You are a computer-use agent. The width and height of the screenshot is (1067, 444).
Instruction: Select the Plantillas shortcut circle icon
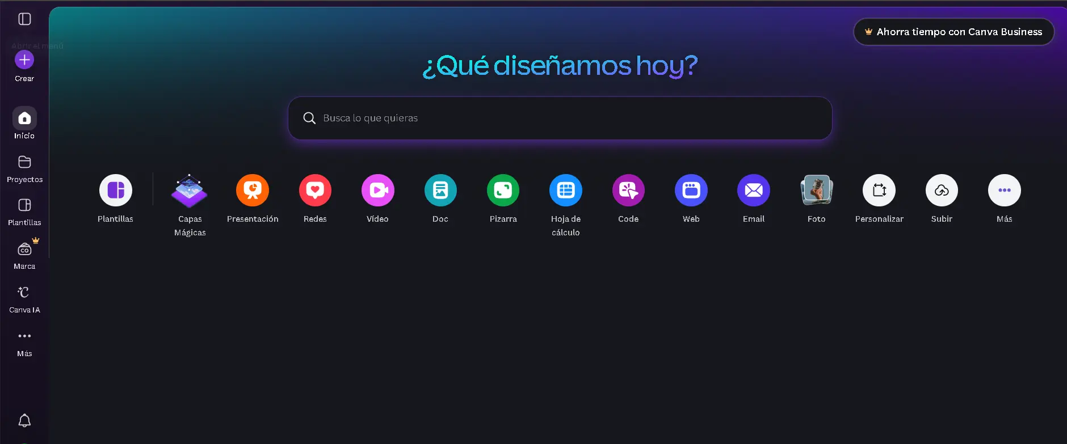(x=116, y=191)
